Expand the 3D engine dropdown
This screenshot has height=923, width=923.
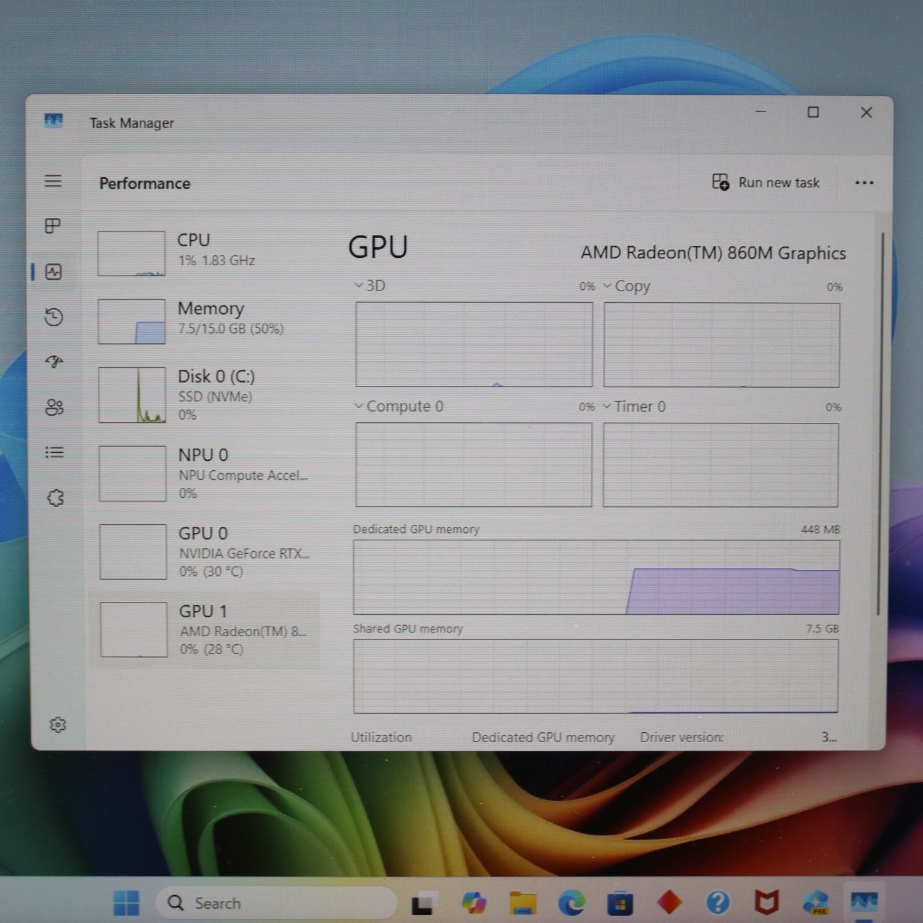(x=370, y=286)
